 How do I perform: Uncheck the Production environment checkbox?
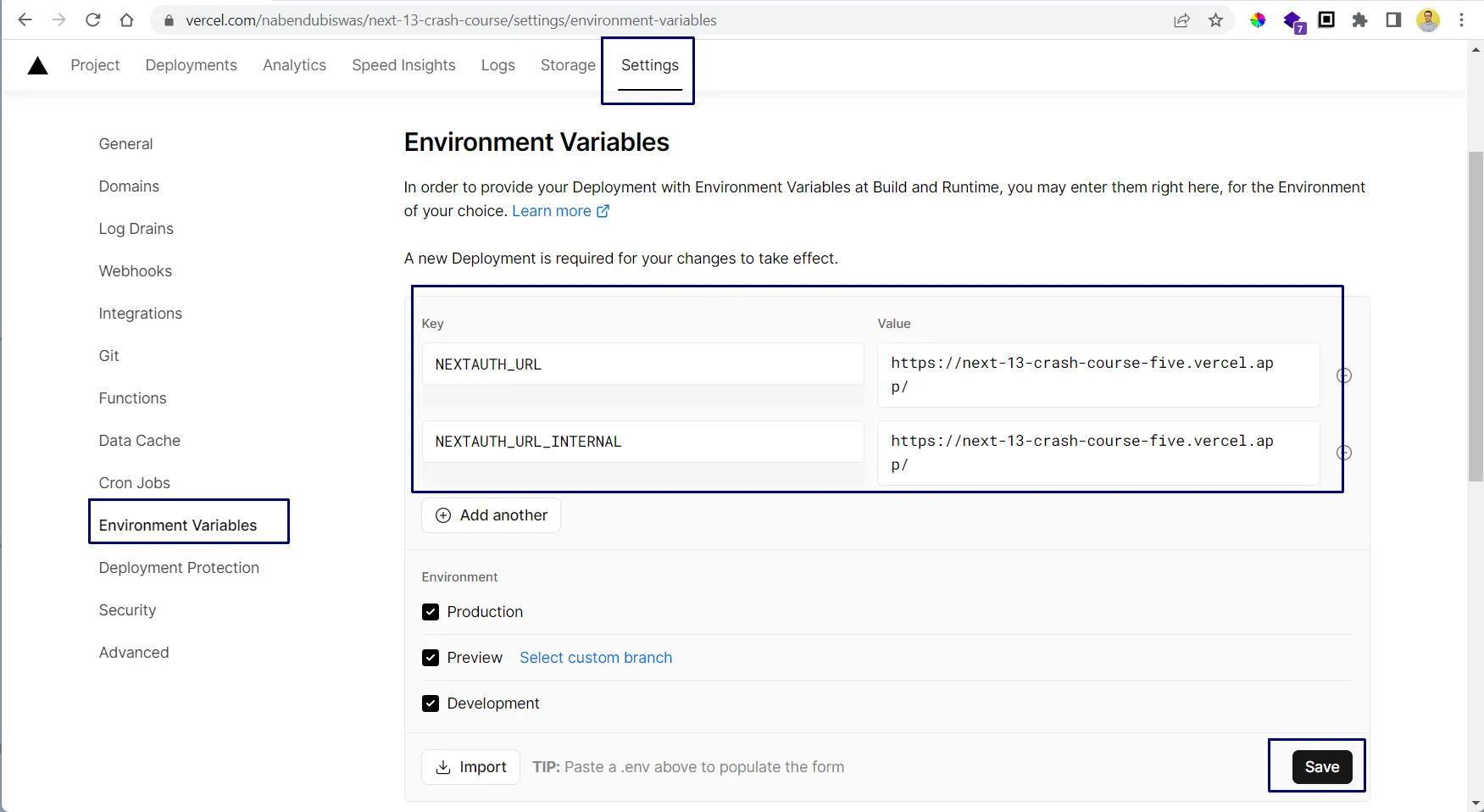(x=431, y=612)
